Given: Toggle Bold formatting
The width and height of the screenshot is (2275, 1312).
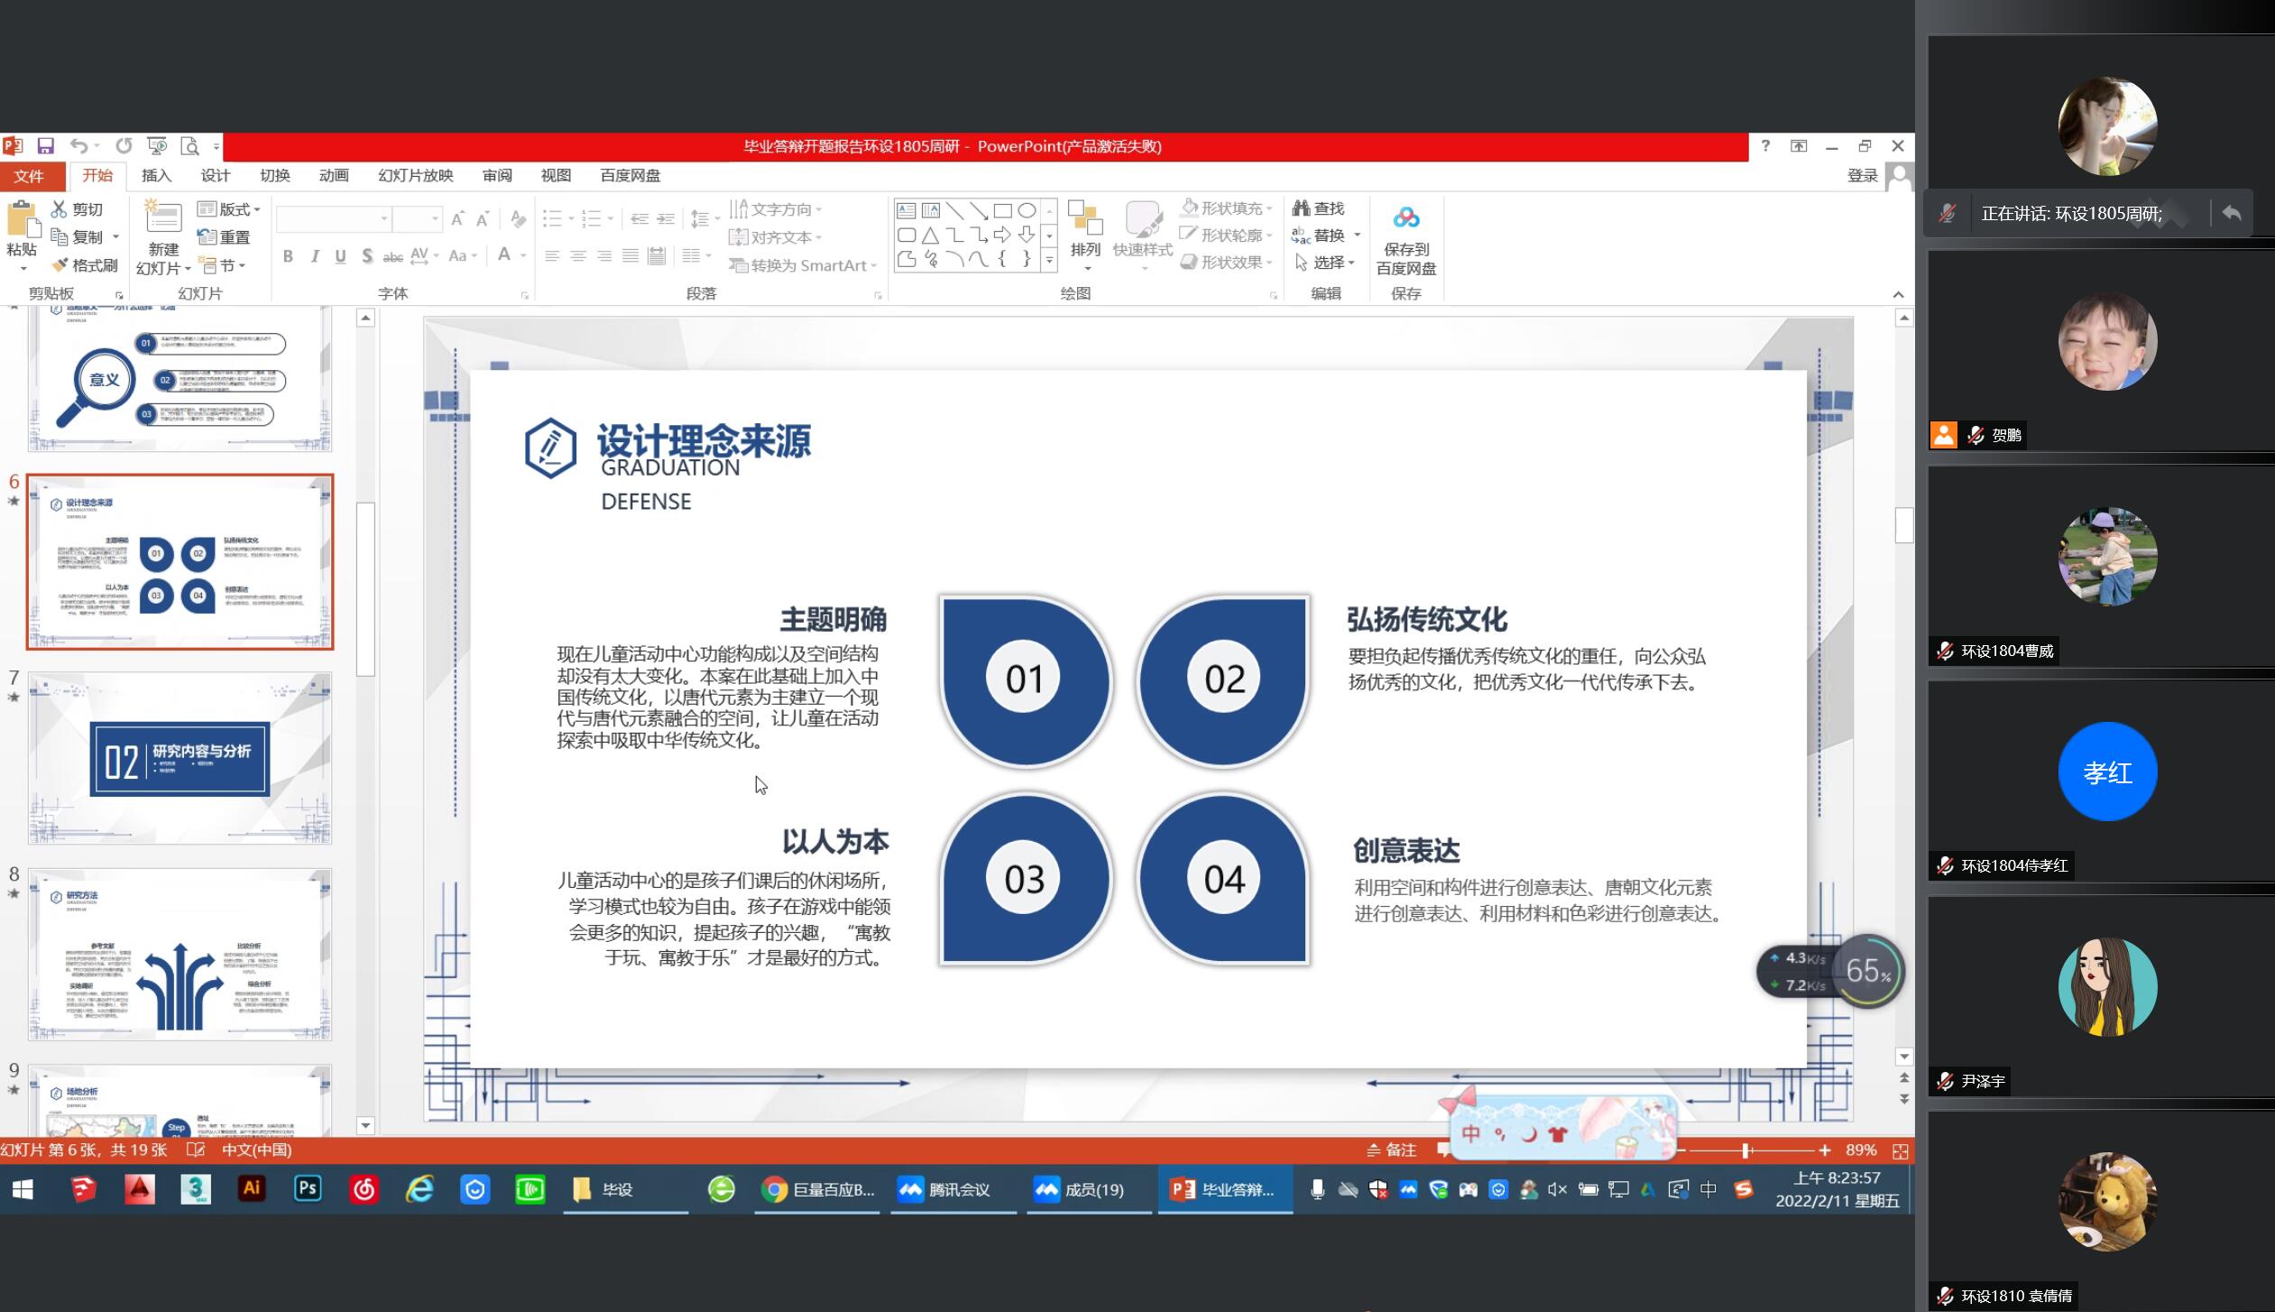Looking at the screenshot, I should pyautogui.click(x=288, y=256).
